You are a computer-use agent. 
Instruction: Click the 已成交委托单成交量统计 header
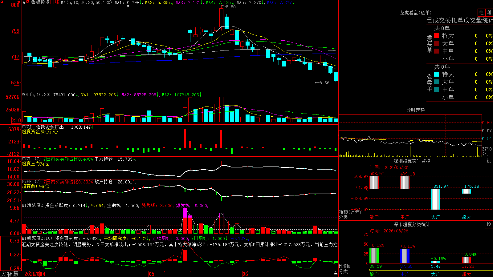coord(460,20)
